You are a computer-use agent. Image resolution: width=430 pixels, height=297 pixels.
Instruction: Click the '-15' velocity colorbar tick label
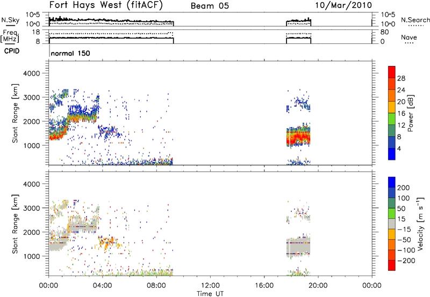tap(404, 229)
